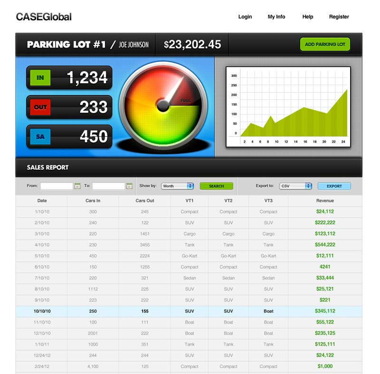Viewport: 380px width, 374px height.
Task: Click revenue value $221
Action: coord(325,300)
